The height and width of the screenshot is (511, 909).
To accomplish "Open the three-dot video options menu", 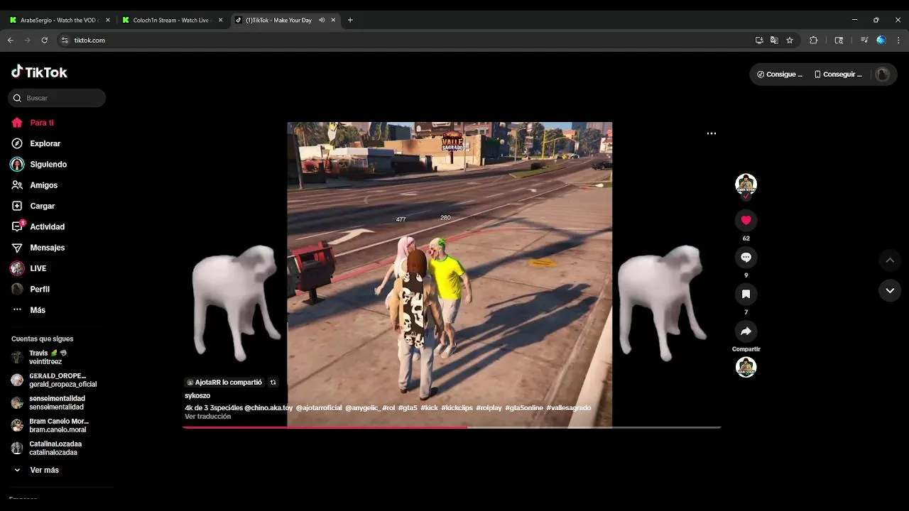I will [712, 133].
